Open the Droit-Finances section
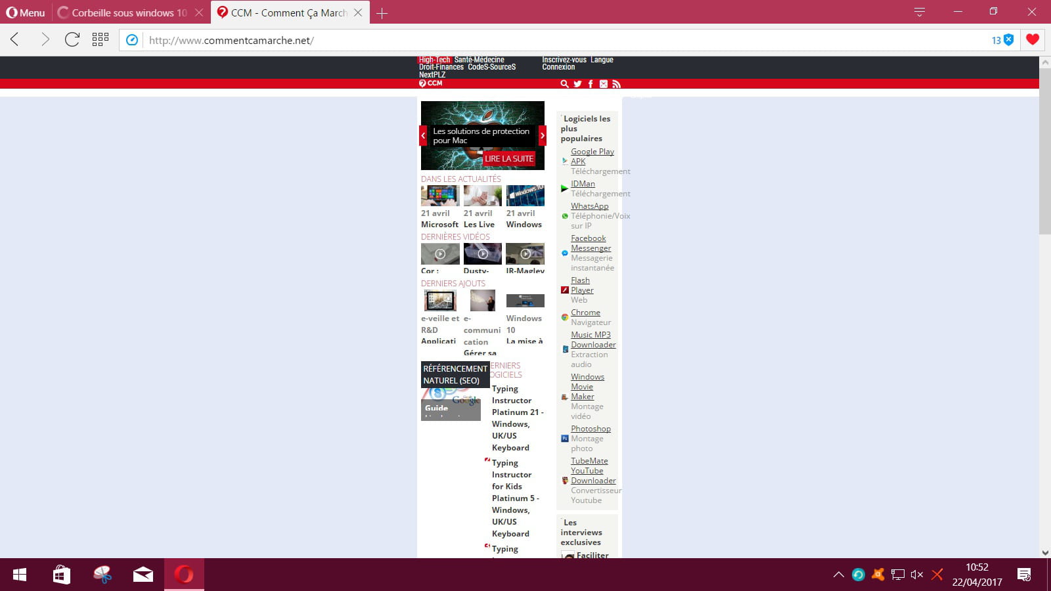This screenshot has height=591, width=1051. (x=441, y=67)
